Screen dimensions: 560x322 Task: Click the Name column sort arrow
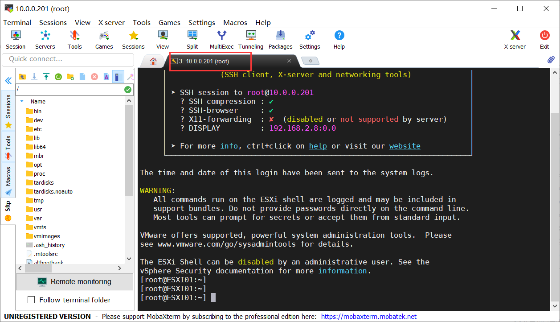[x=22, y=101]
